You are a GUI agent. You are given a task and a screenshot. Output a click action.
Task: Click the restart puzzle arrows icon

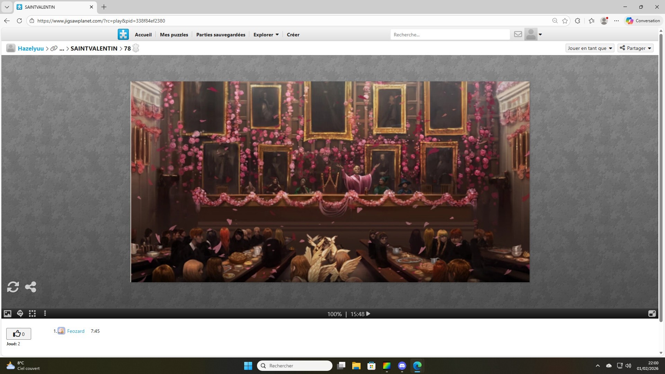[x=13, y=287]
